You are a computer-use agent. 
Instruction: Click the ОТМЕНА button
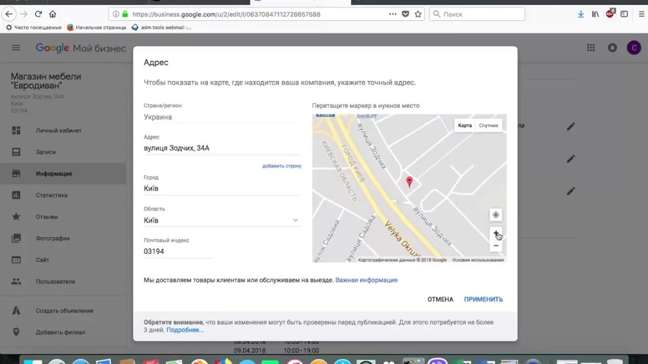click(x=440, y=299)
